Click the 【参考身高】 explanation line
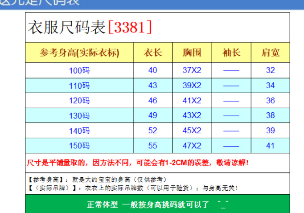Screen dimensions: 304x213 coord(97,180)
